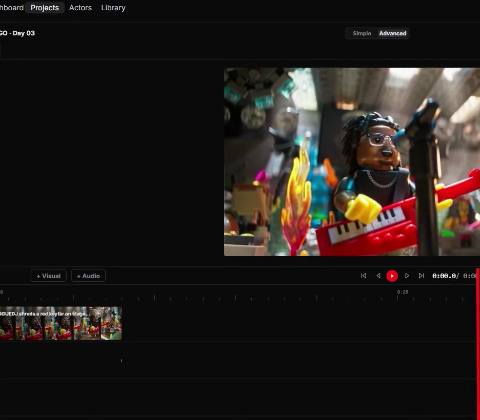
Task: Select the red keytar clip on timeline
Action: (61, 323)
